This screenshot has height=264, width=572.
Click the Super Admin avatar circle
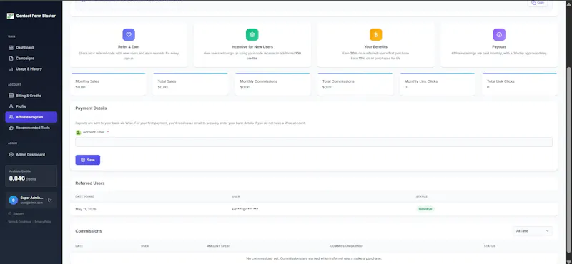pyautogui.click(x=13, y=200)
